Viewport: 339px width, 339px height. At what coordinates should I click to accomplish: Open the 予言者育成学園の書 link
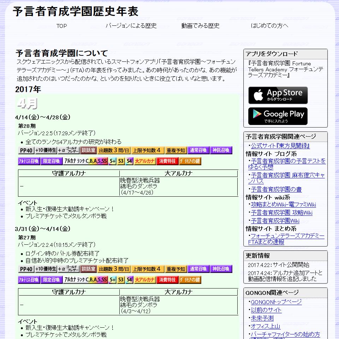[x=276, y=189]
